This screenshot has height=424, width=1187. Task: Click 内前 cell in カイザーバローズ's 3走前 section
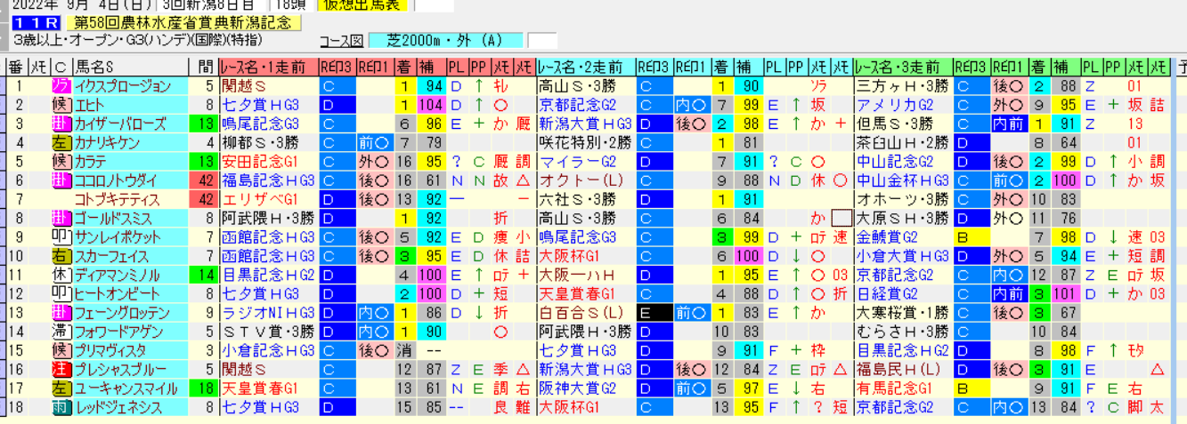click(x=1008, y=124)
